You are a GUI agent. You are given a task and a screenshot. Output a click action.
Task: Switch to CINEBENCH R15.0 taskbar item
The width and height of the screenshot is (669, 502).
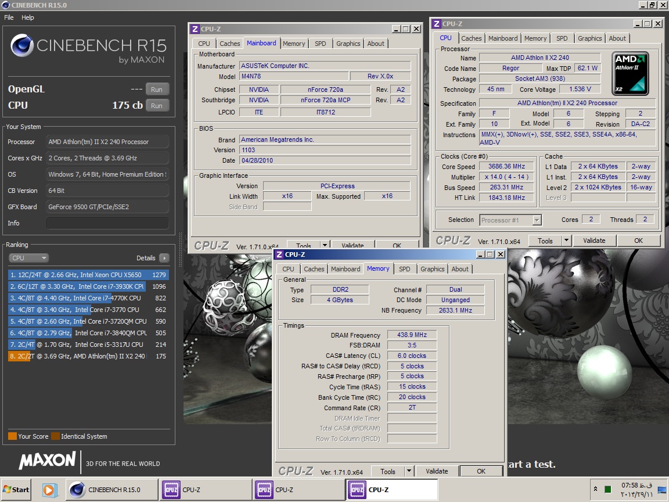111,490
